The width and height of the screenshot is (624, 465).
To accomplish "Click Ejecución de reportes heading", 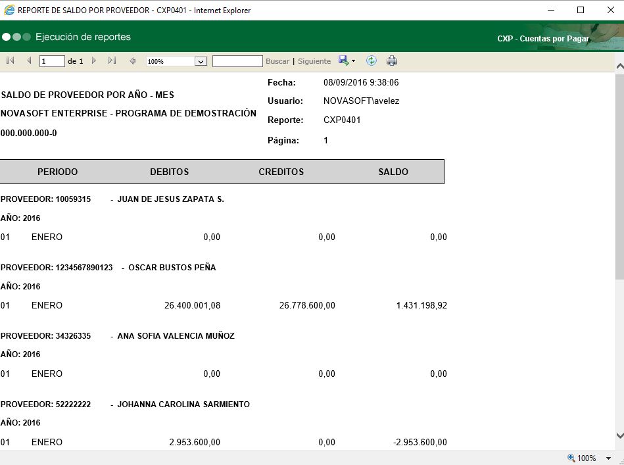I will pos(83,37).
